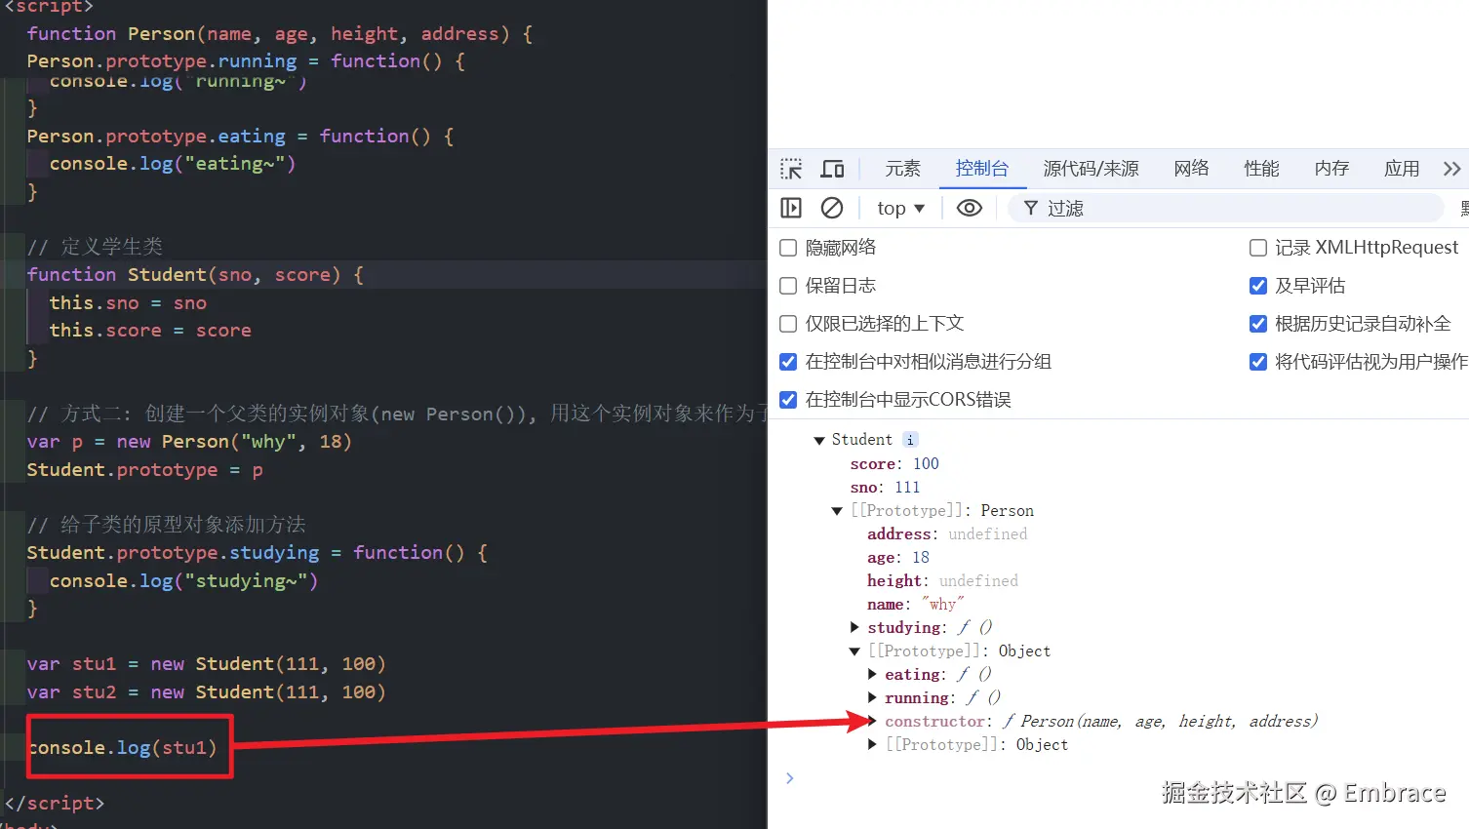Clear the console with the ban icon

(x=832, y=208)
